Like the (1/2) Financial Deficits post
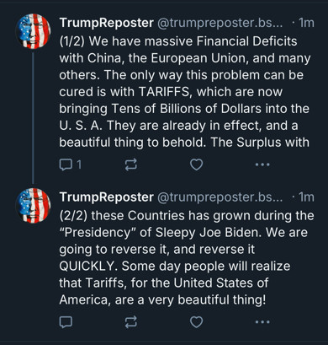This screenshot has height=345, width=328. pos(196,164)
